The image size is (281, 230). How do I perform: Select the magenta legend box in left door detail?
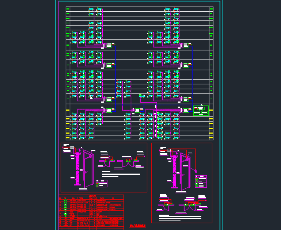click(102, 184)
